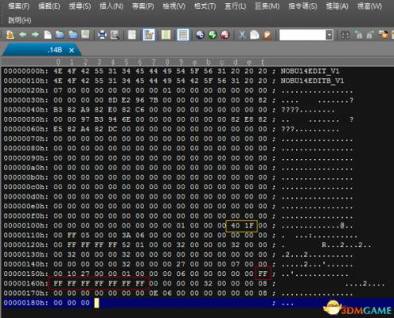
Task: Toggle the column mode toolbar button
Action: [166, 35]
